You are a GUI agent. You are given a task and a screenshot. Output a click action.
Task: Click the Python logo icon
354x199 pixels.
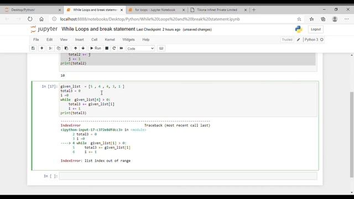(x=299, y=29)
